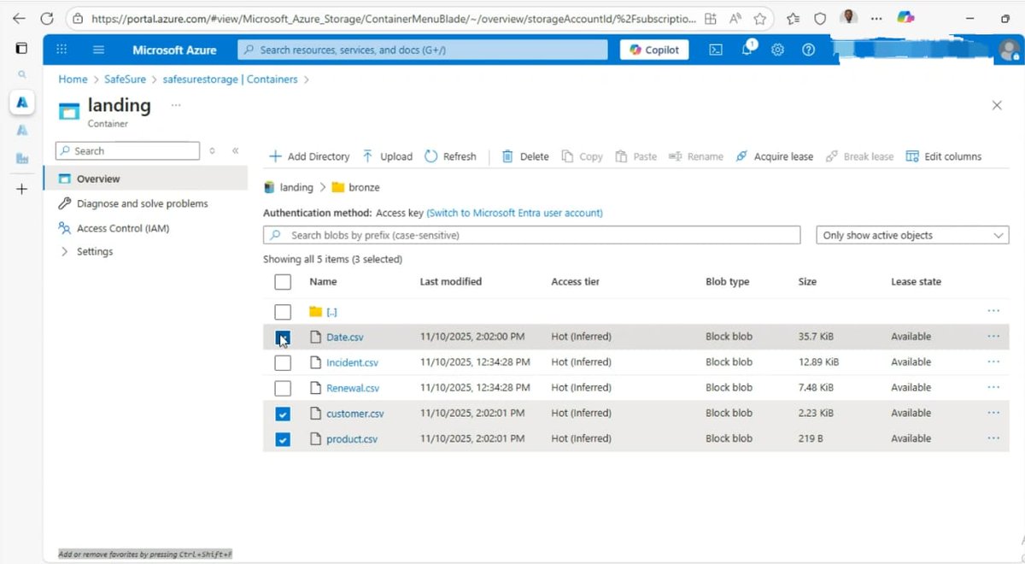Image resolution: width=1025 pixels, height=564 pixels.
Task: Uncheck the customer.csv checkbox
Action: [x=283, y=414]
